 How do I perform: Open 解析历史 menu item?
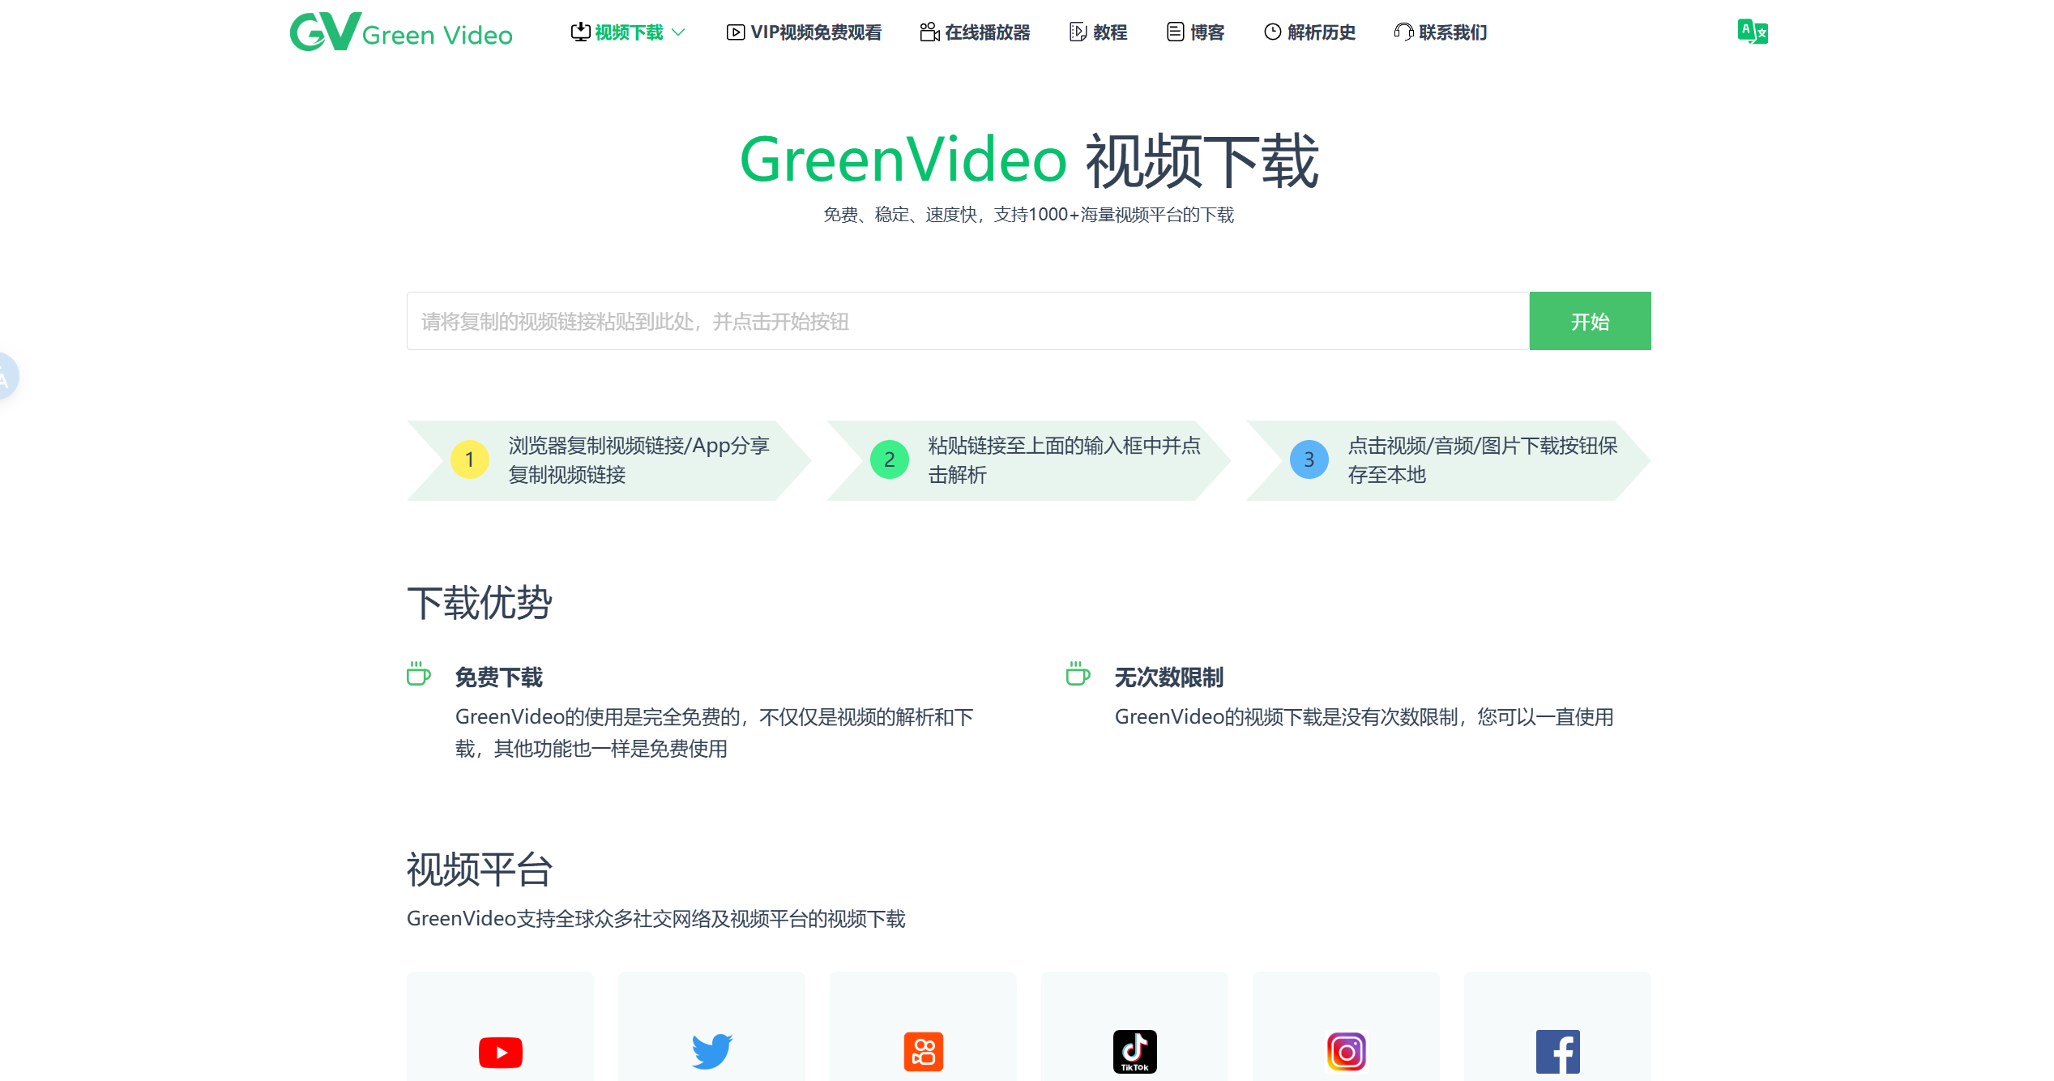tap(1309, 32)
